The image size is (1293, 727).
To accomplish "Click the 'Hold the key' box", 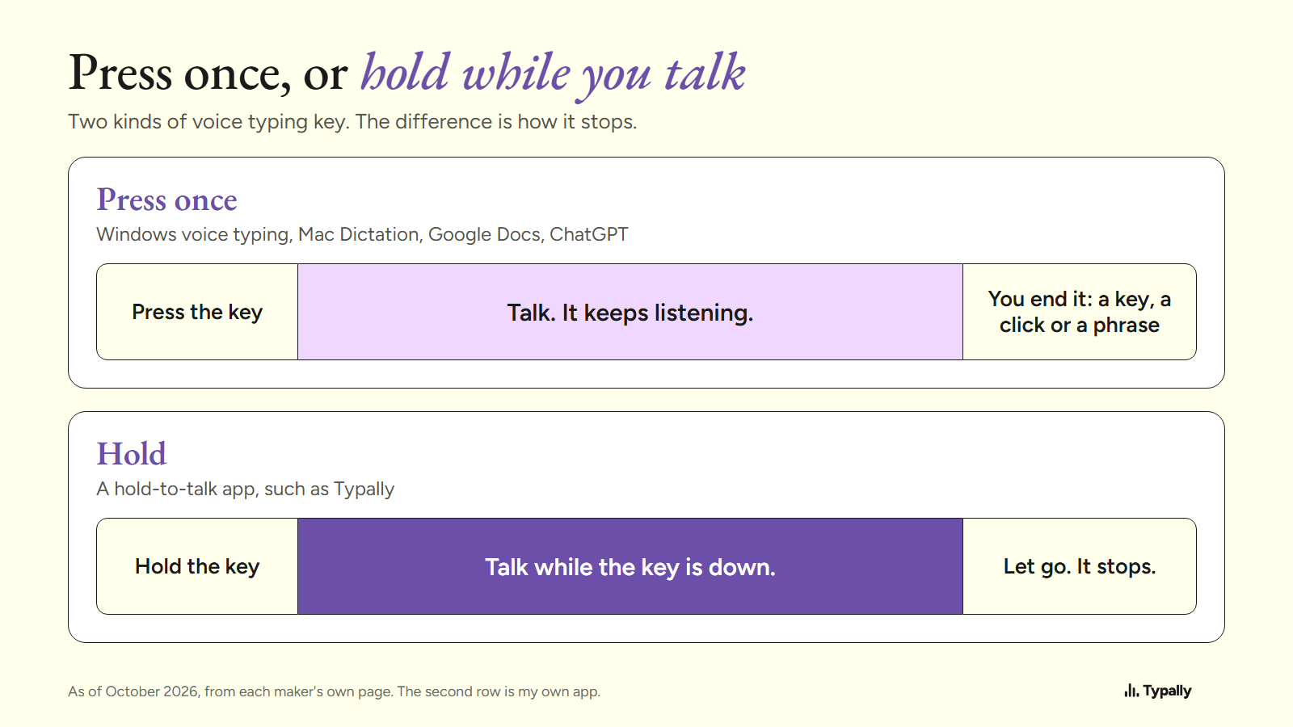I will click(x=197, y=566).
